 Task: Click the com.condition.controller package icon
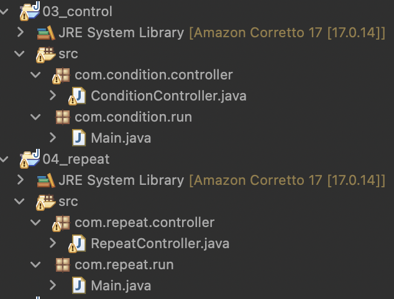click(62, 75)
